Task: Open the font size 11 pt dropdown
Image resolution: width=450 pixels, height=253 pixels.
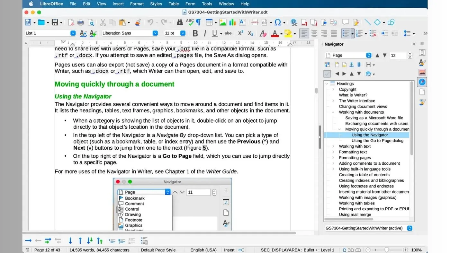Action: 183,33
